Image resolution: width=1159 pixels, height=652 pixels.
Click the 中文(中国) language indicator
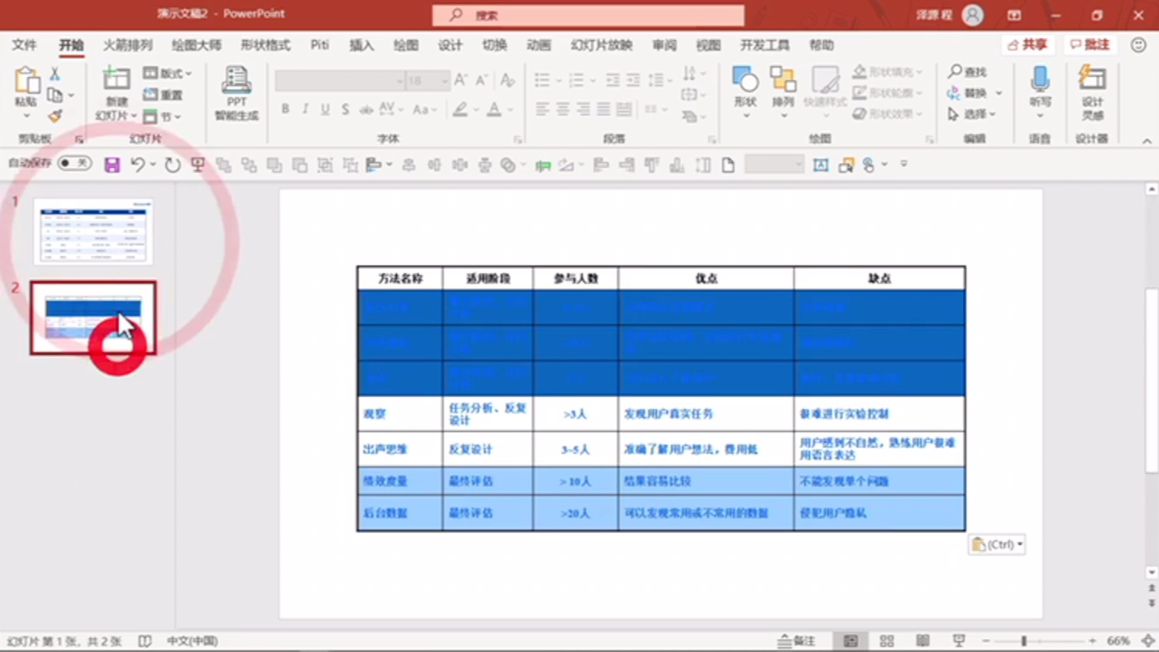192,641
